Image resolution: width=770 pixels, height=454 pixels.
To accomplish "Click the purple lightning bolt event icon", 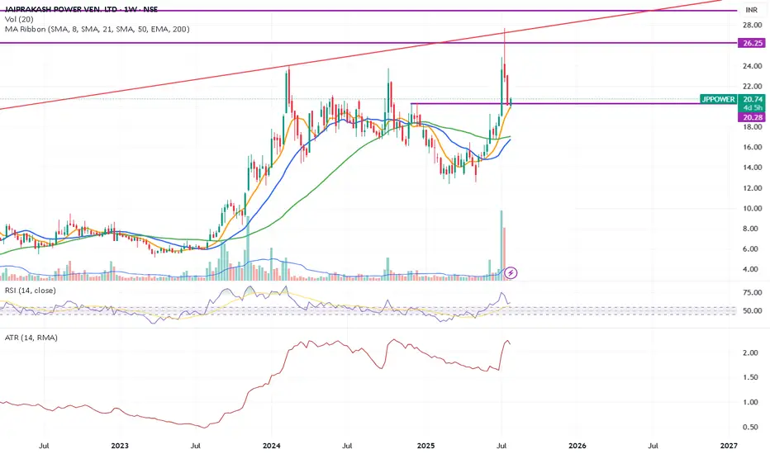I will 511,273.
